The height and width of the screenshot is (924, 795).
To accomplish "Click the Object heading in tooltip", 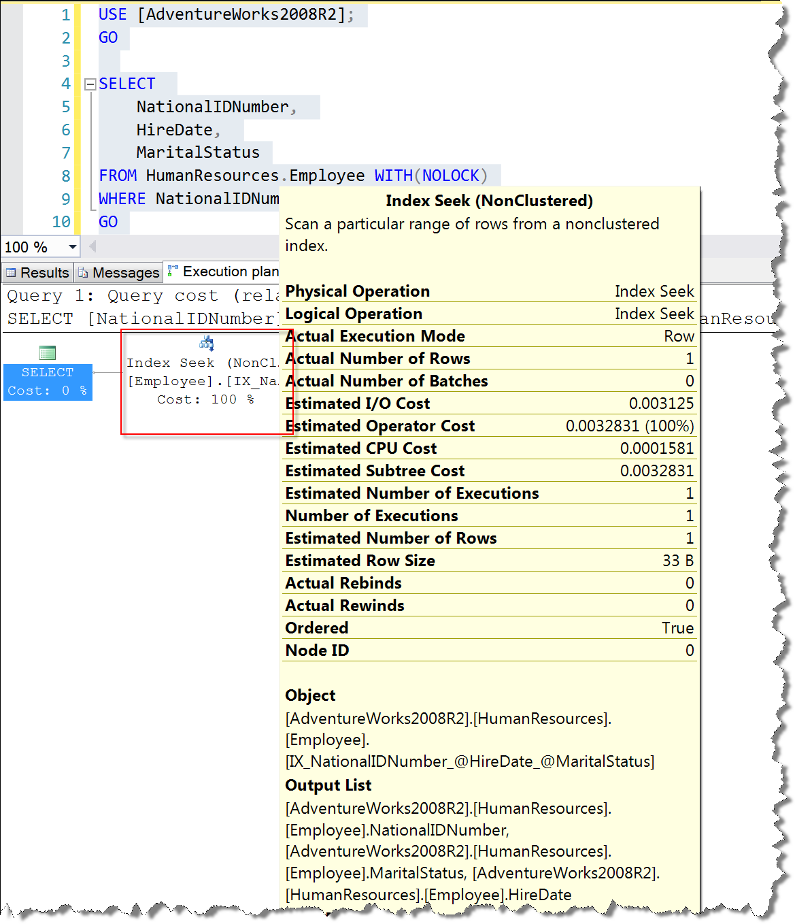I will tap(310, 695).
